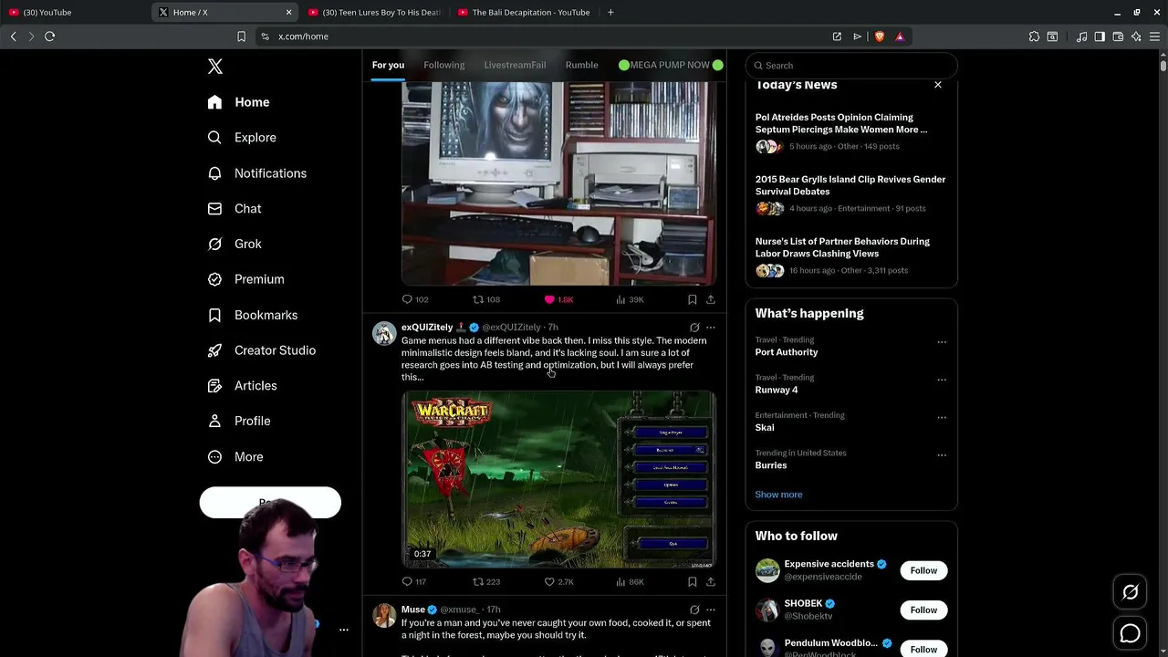Viewport: 1168px width, 657px height.
Task: Open the X logo home link
Action: coord(215,67)
